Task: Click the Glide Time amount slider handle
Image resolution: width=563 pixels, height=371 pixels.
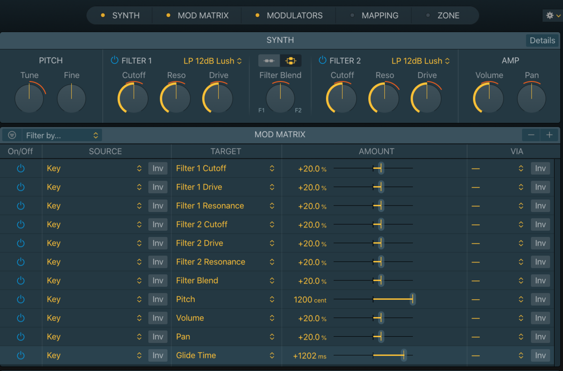Action: pos(404,356)
